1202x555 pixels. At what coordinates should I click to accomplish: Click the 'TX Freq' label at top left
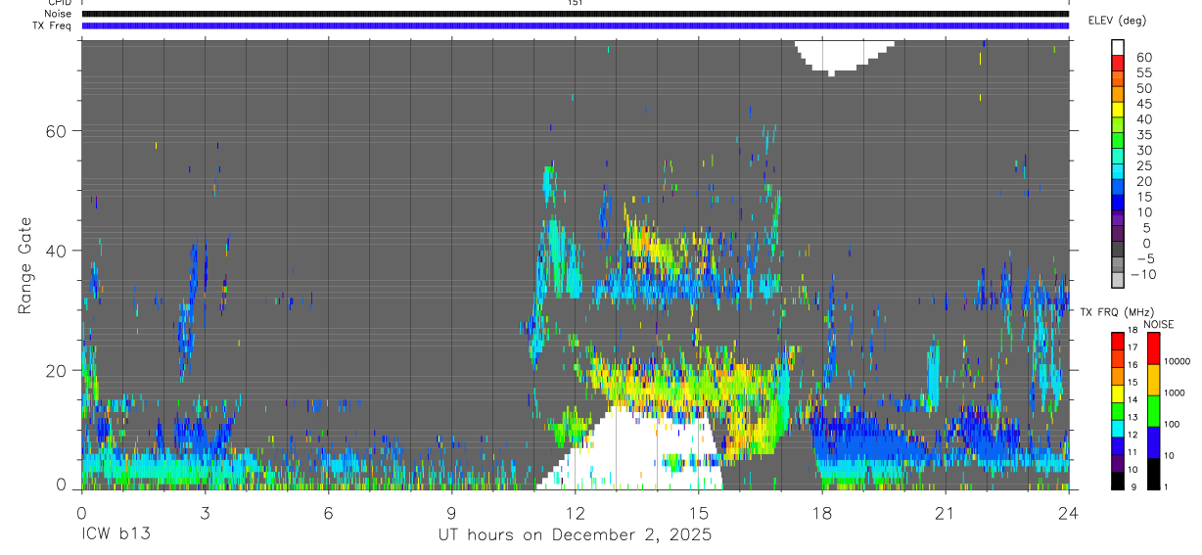(53, 25)
